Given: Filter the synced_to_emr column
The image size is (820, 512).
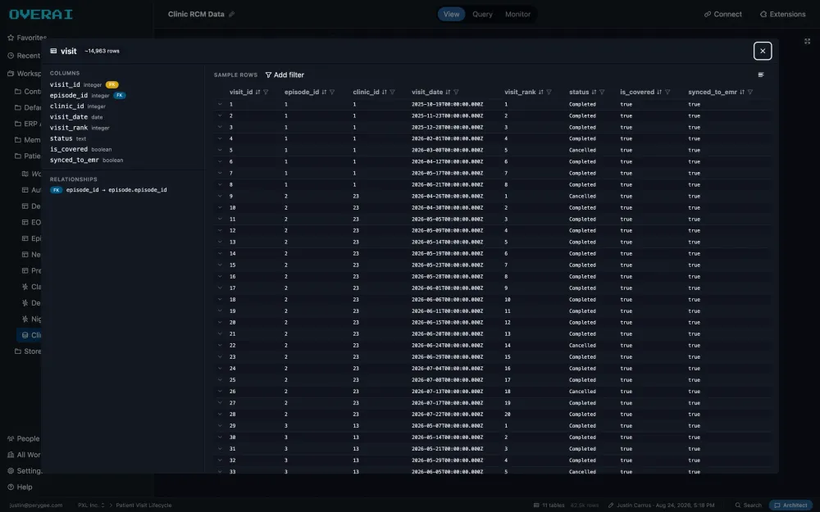Looking at the screenshot, I should click(x=750, y=92).
